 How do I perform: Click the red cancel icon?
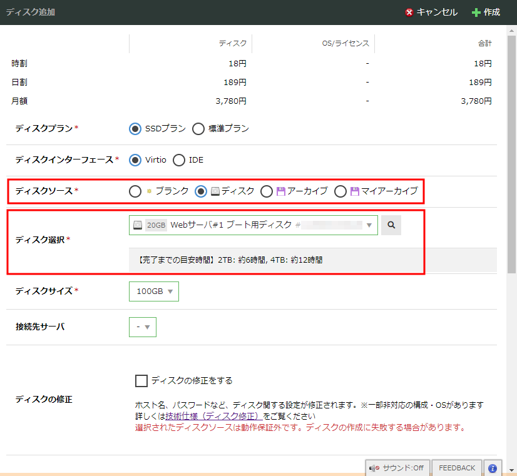coord(409,13)
